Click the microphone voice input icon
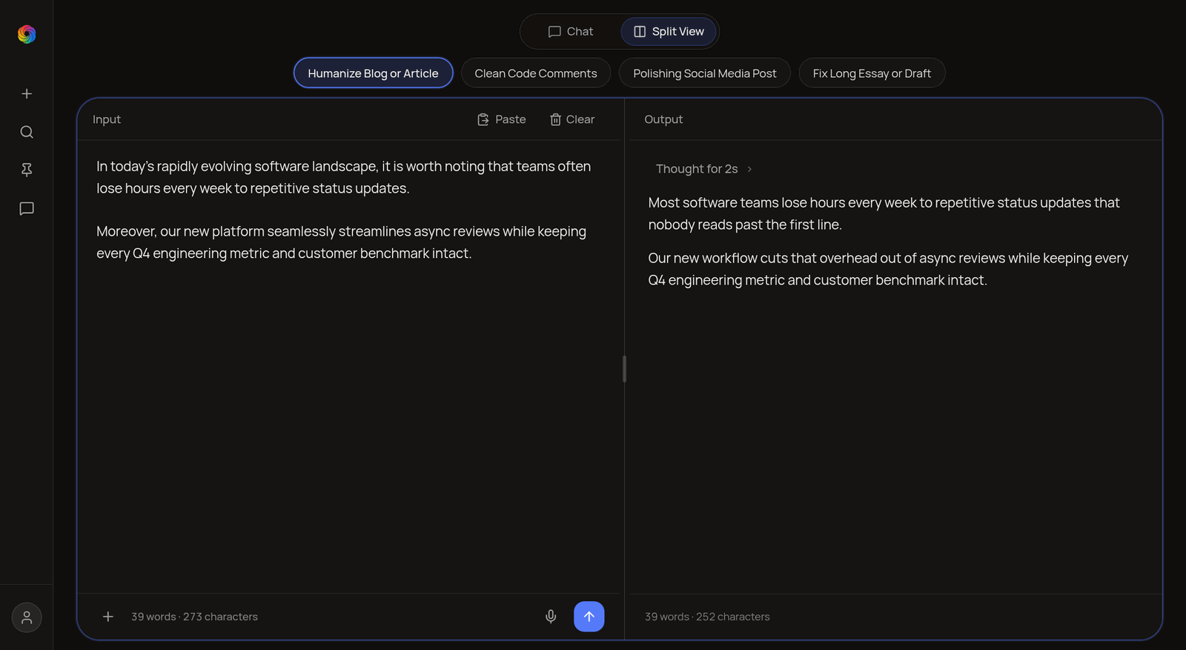Image resolution: width=1186 pixels, height=650 pixels. [x=551, y=617]
